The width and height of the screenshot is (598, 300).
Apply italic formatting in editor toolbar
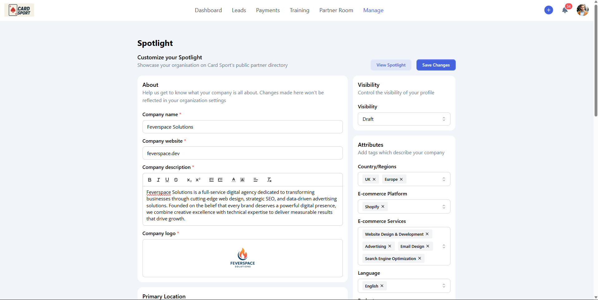pyautogui.click(x=158, y=180)
